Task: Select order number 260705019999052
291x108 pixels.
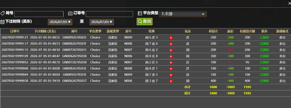Action: click(15, 62)
